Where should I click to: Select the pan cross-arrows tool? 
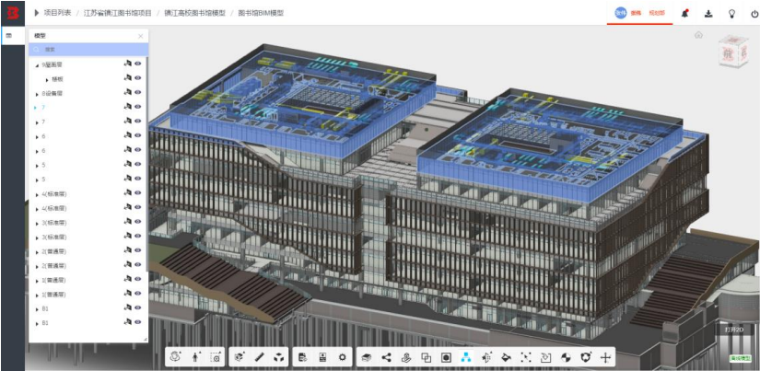[605, 357]
